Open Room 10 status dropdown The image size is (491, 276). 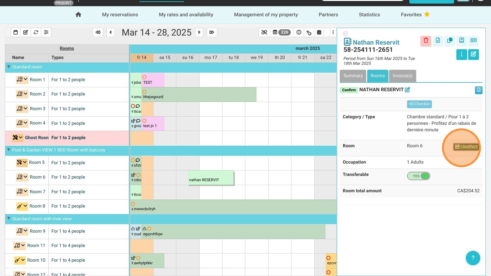click(x=20, y=260)
